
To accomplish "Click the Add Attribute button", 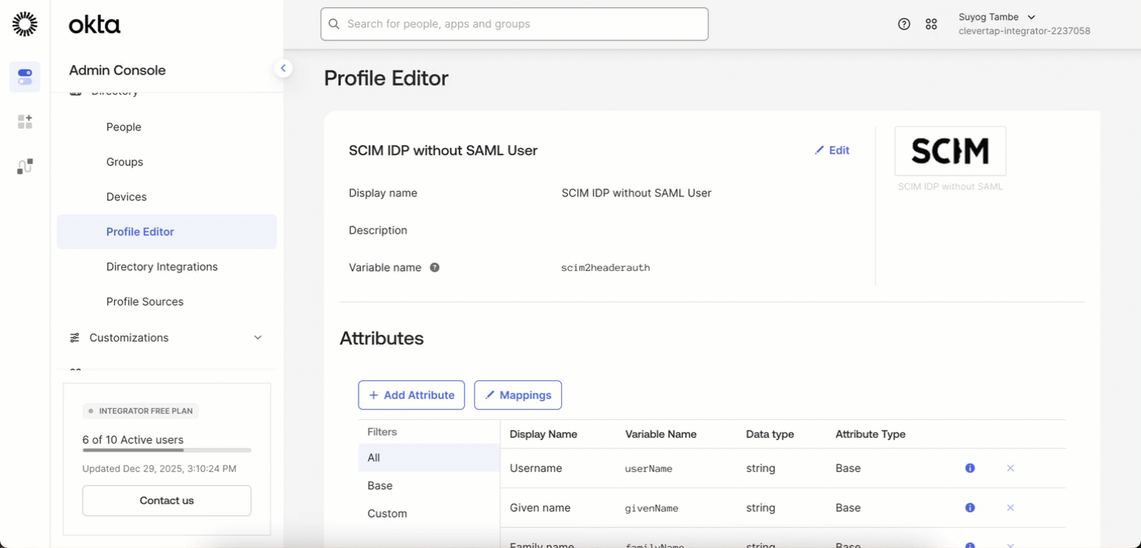I will pyautogui.click(x=411, y=395).
